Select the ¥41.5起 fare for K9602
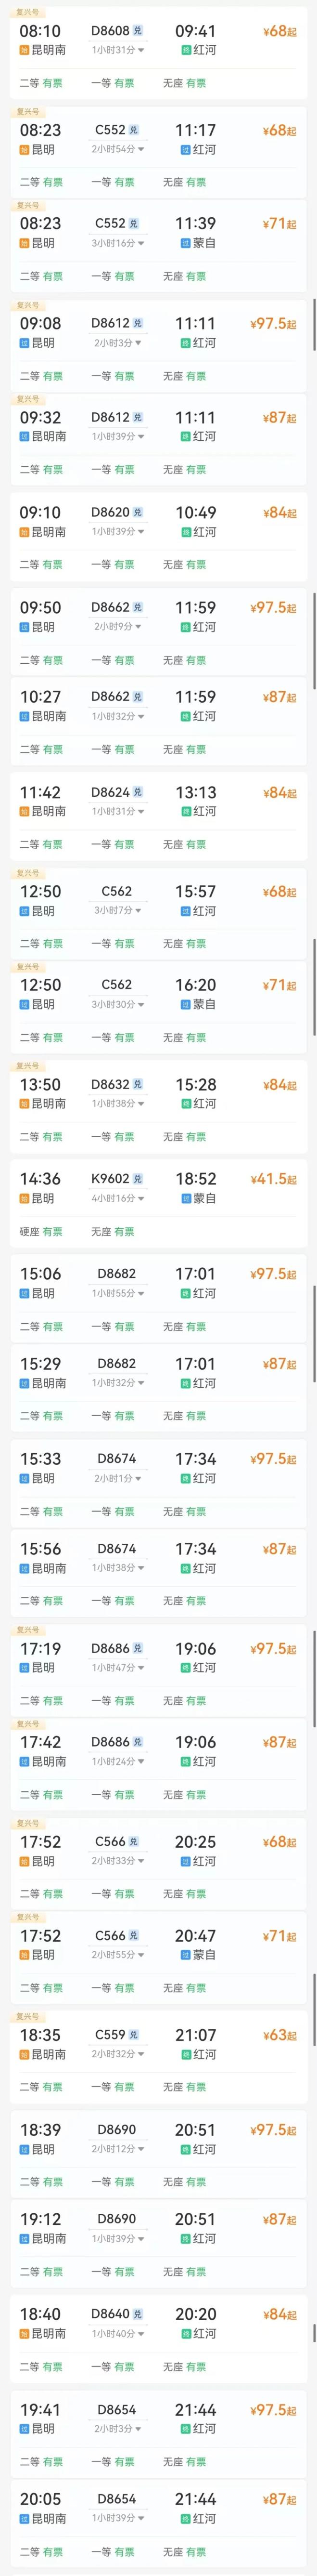This screenshot has height=2576, width=317. [273, 1180]
